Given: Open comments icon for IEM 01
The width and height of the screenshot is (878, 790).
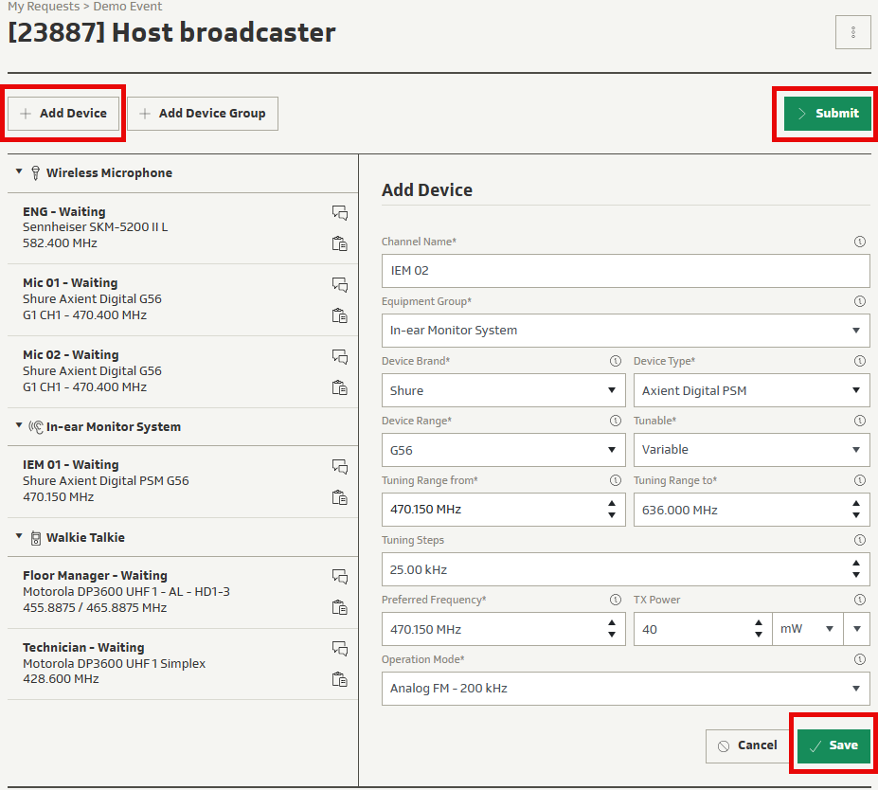Looking at the screenshot, I should point(339,466).
